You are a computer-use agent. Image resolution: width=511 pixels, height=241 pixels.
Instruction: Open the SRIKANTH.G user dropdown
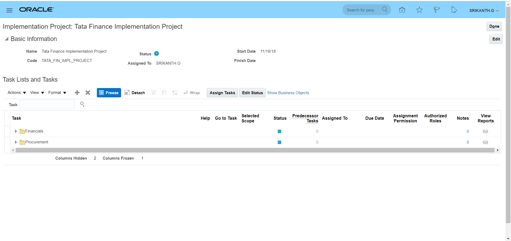(x=484, y=10)
